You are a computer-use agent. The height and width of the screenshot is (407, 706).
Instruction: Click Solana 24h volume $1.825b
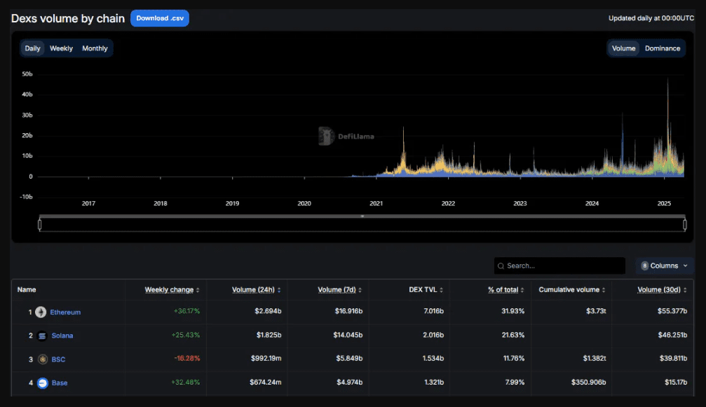tap(269, 336)
